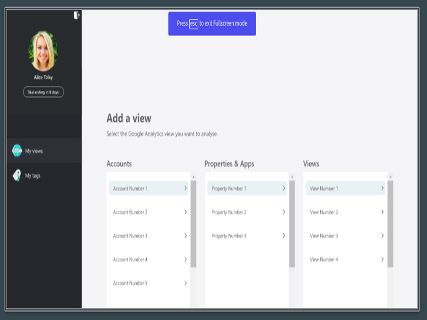
Task: Click the Properties & Apps scrollbar thumb
Action: coord(292,224)
